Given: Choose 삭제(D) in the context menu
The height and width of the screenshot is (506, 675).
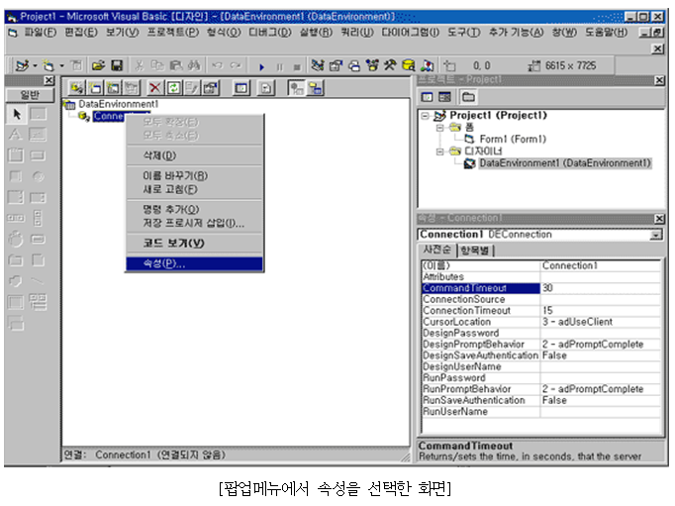Looking at the screenshot, I should [195, 155].
